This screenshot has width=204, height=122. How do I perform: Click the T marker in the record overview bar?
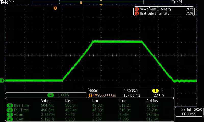coord(81,3)
